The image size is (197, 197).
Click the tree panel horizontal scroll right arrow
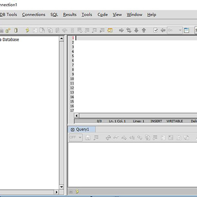(x=56, y=192)
